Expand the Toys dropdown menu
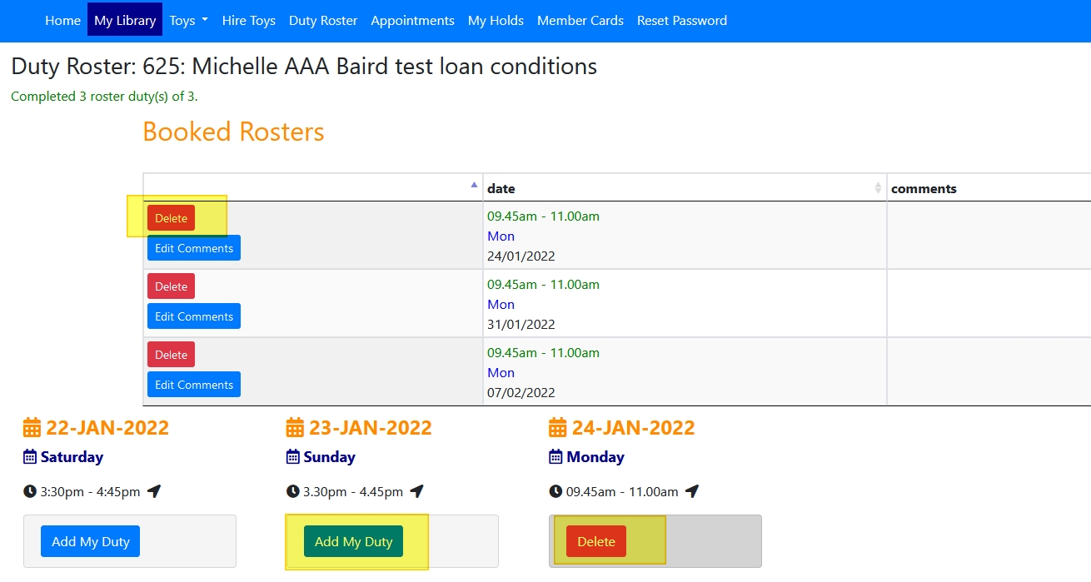Viewport: 1091px width, 582px height. pos(188,21)
